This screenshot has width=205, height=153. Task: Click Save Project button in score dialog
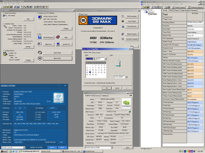tap(132, 21)
